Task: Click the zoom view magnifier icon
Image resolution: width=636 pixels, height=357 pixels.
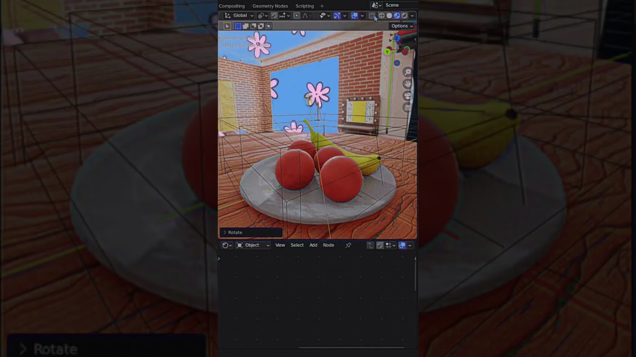Action: pos(407,72)
